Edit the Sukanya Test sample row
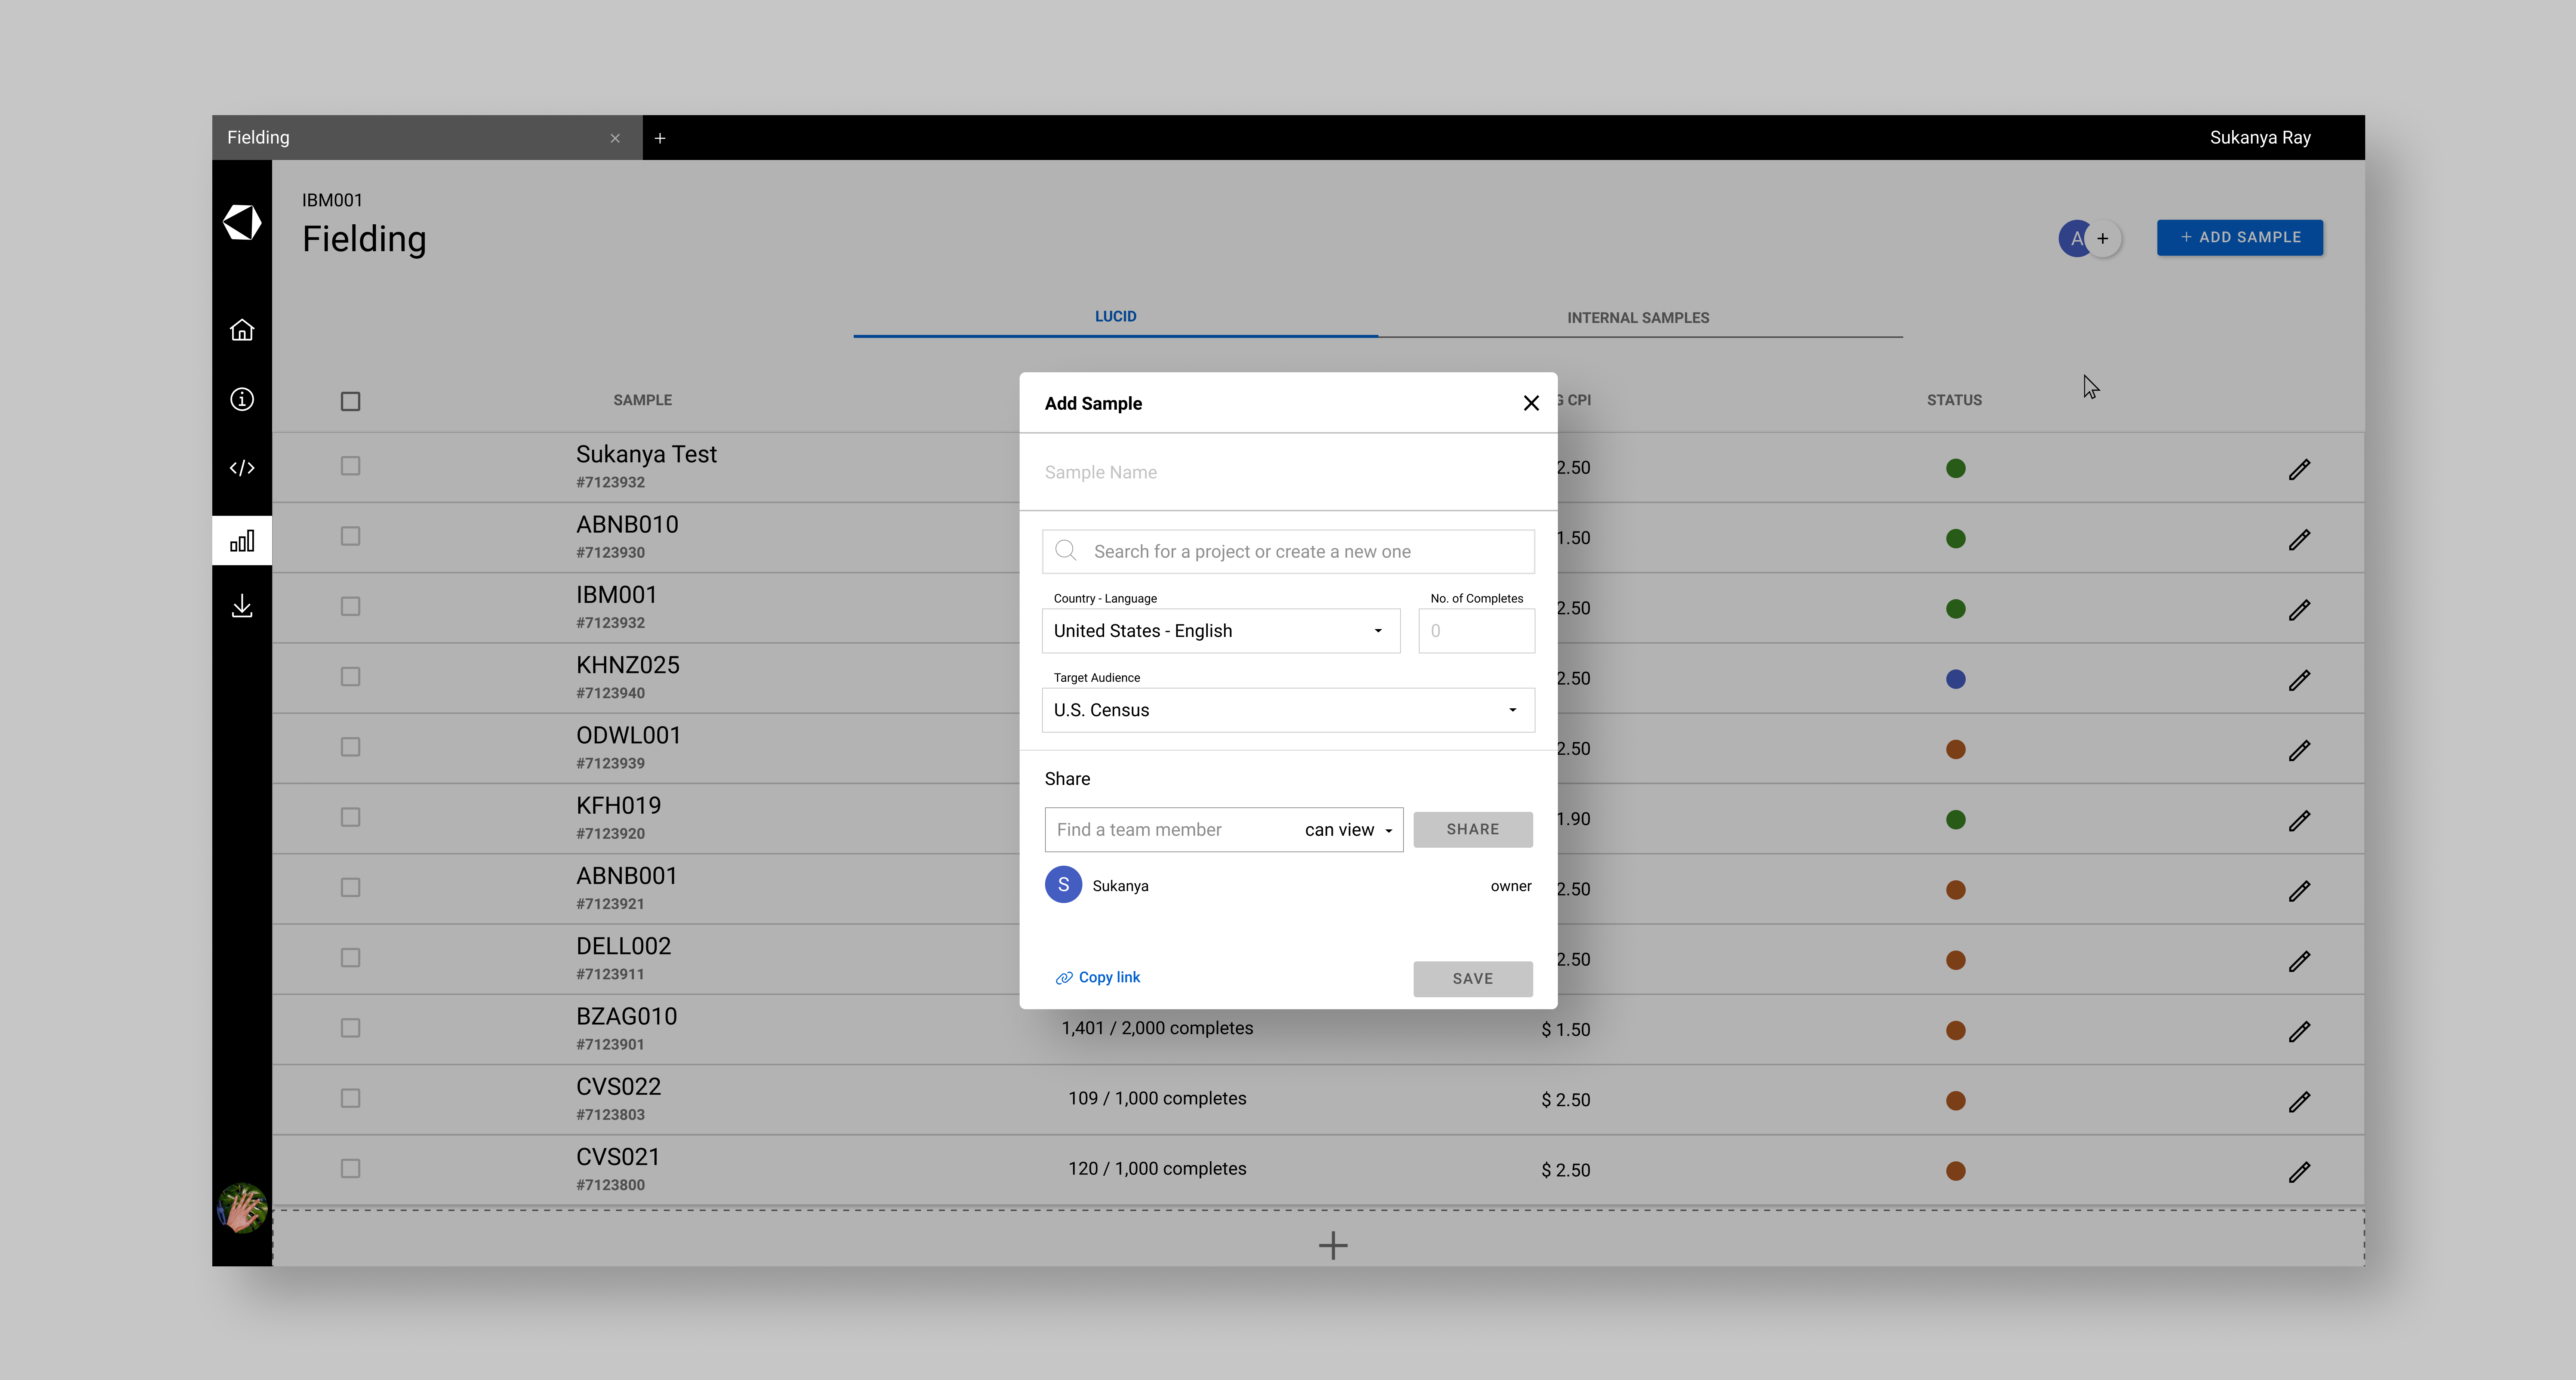The image size is (2576, 1380). point(2299,469)
